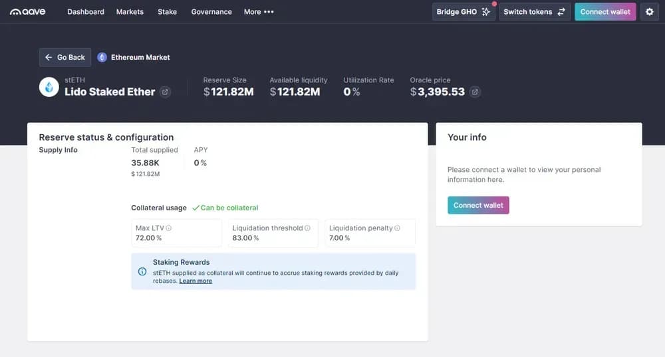Screen dimensions: 665x357
Task: Open external link icon beside Lido Staked Ether
Action: coord(166,92)
